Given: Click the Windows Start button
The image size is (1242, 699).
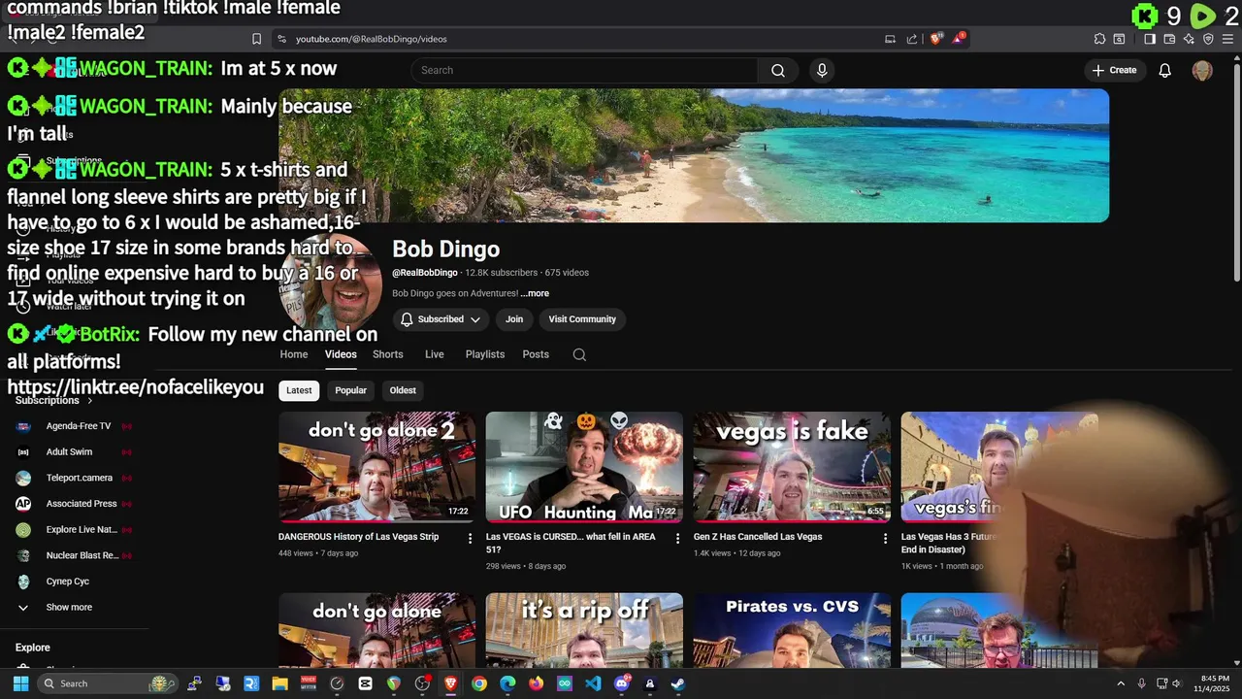Looking at the screenshot, I should (x=20, y=683).
